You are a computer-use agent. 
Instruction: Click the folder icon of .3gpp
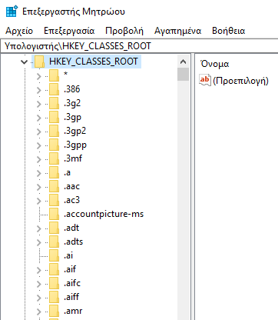tap(54, 145)
